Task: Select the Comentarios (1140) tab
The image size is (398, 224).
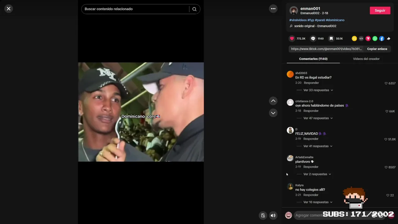Action: click(313, 59)
